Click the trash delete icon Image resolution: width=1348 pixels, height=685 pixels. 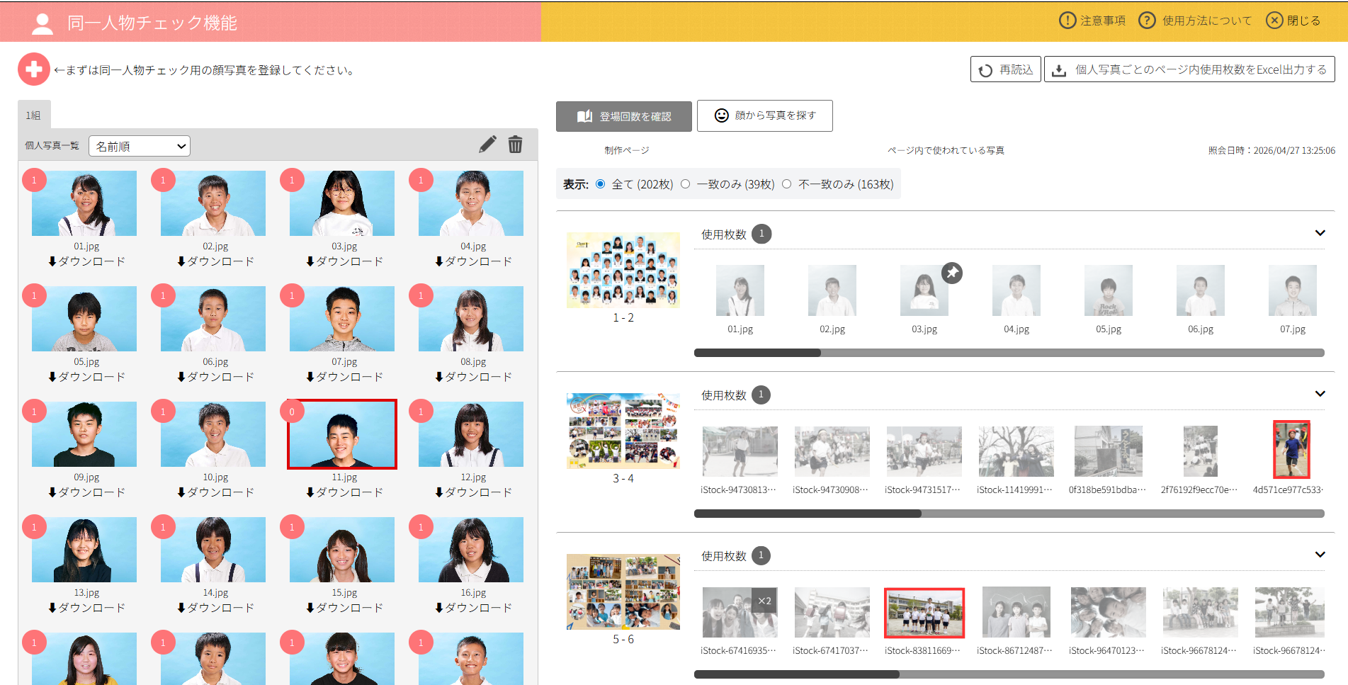pyautogui.click(x=516, y=145)
